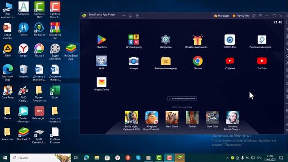Open the file manager folder app
Screen dimensions: 288x162
tap(166, 61)
